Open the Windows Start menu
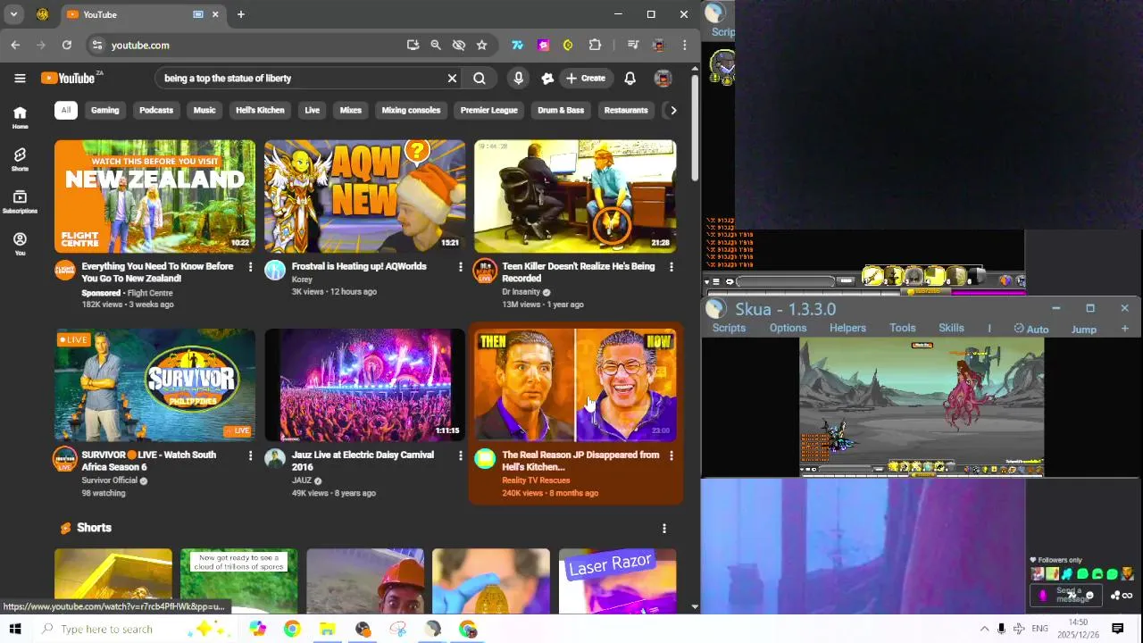The height and width of the screenshot is (643, 1143). tap(15, 629)
